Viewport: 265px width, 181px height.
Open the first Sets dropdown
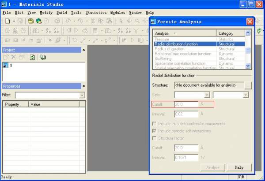coord(207,95)
